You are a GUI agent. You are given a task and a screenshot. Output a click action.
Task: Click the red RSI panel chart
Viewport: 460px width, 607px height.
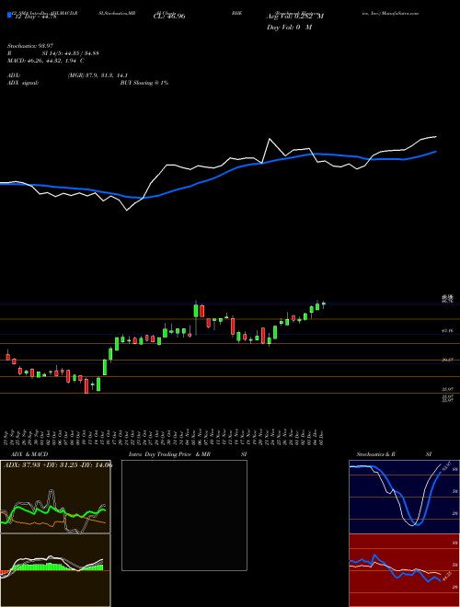pyautogui.click(x=404, y=570)
